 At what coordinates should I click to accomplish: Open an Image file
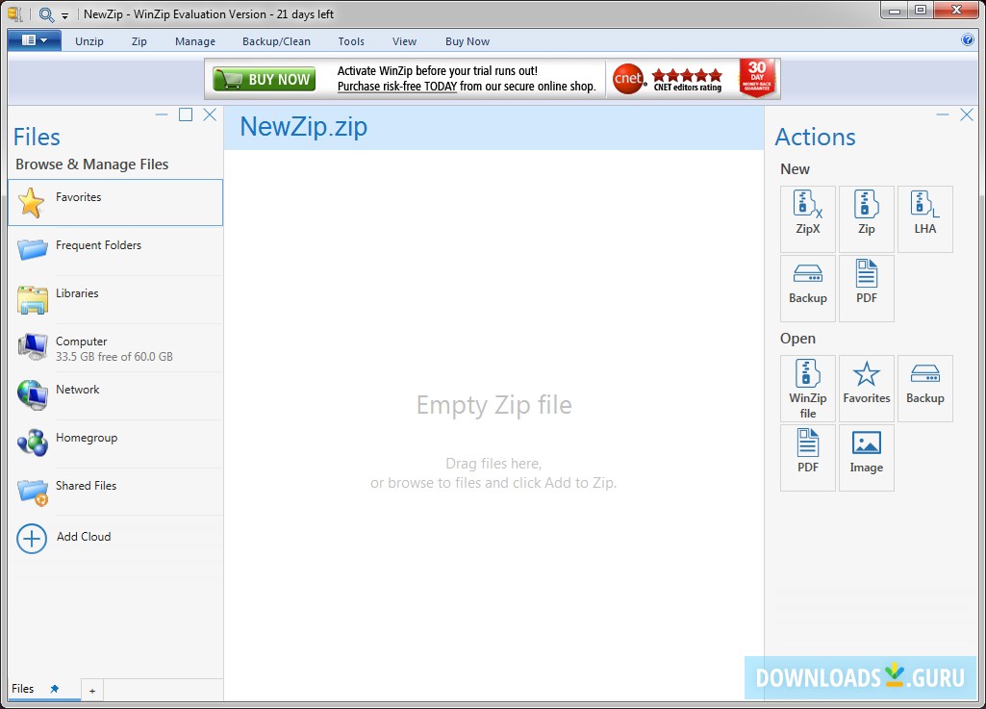pyautogui.click(x=866, y=457)
